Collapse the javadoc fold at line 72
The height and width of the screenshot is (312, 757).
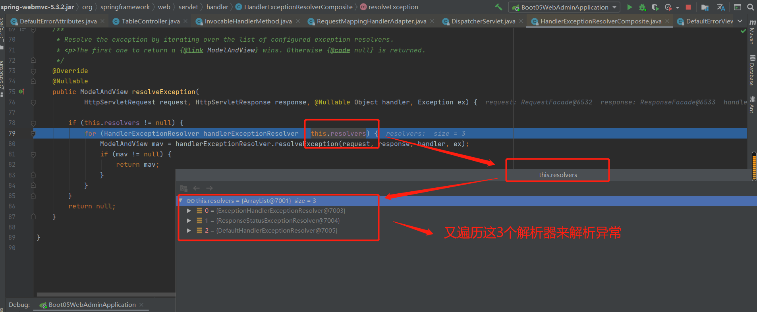point(33,60)
